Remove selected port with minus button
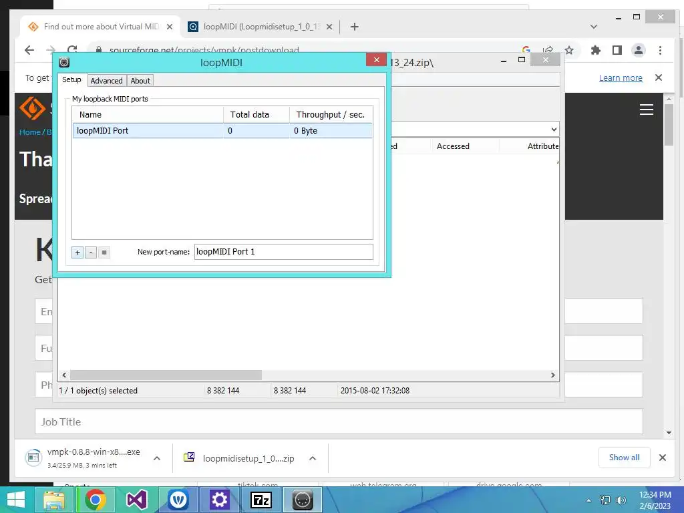684x513 pixels. (91, 252)
